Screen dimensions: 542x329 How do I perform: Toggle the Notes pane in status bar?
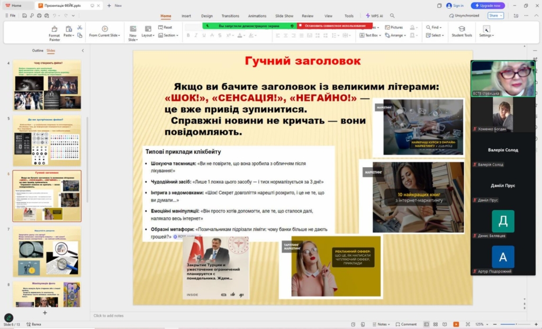pos(379,324)
